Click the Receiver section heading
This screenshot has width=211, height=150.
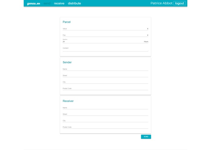[68, 101]
